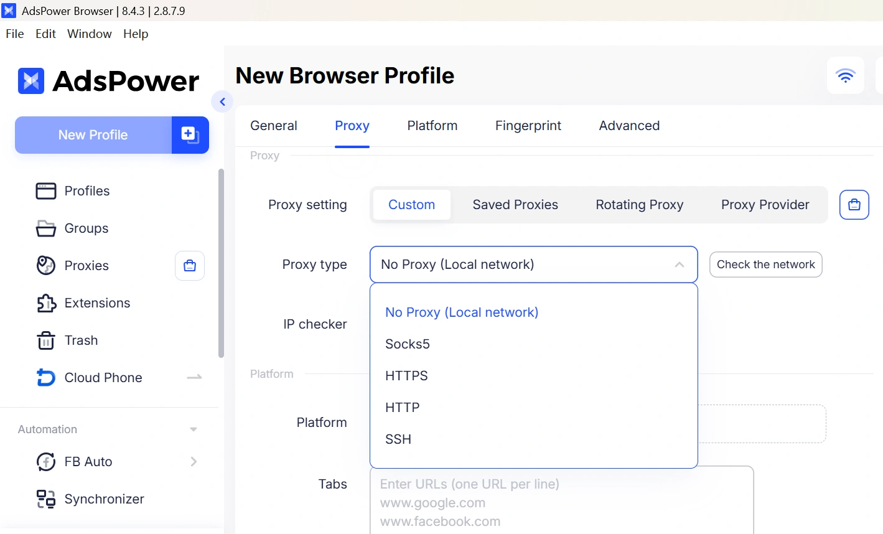The height and width of the screenshot is (534, 883).
Task: Switch to the Advanced tab
Action: click(x=629, y=126)
